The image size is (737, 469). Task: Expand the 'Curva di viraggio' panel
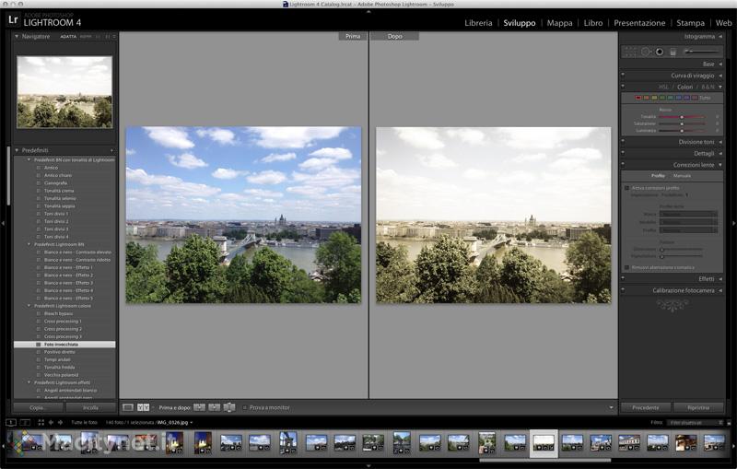point(692,76)
